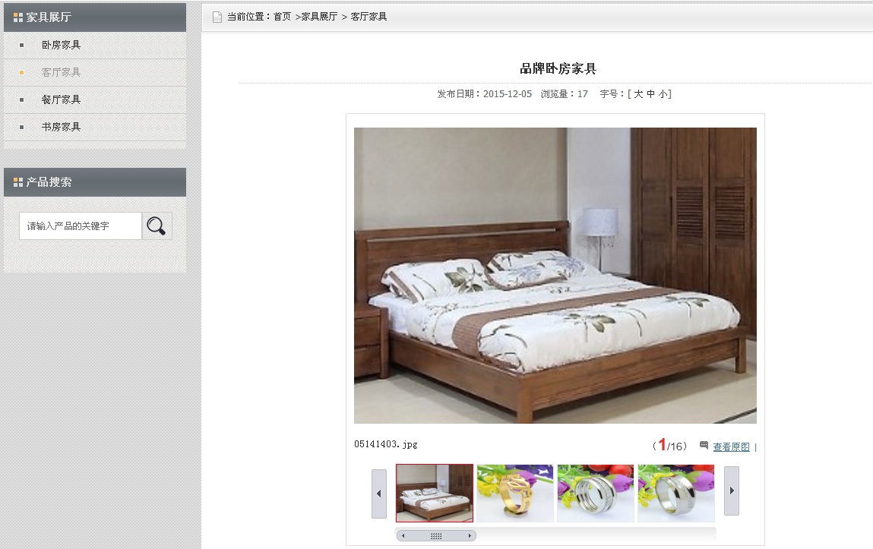This screenshot has width=873, height=549.
Task: Open 书房家具 category in sidebar
Action: pyautogui.click(x=62, y=127)
